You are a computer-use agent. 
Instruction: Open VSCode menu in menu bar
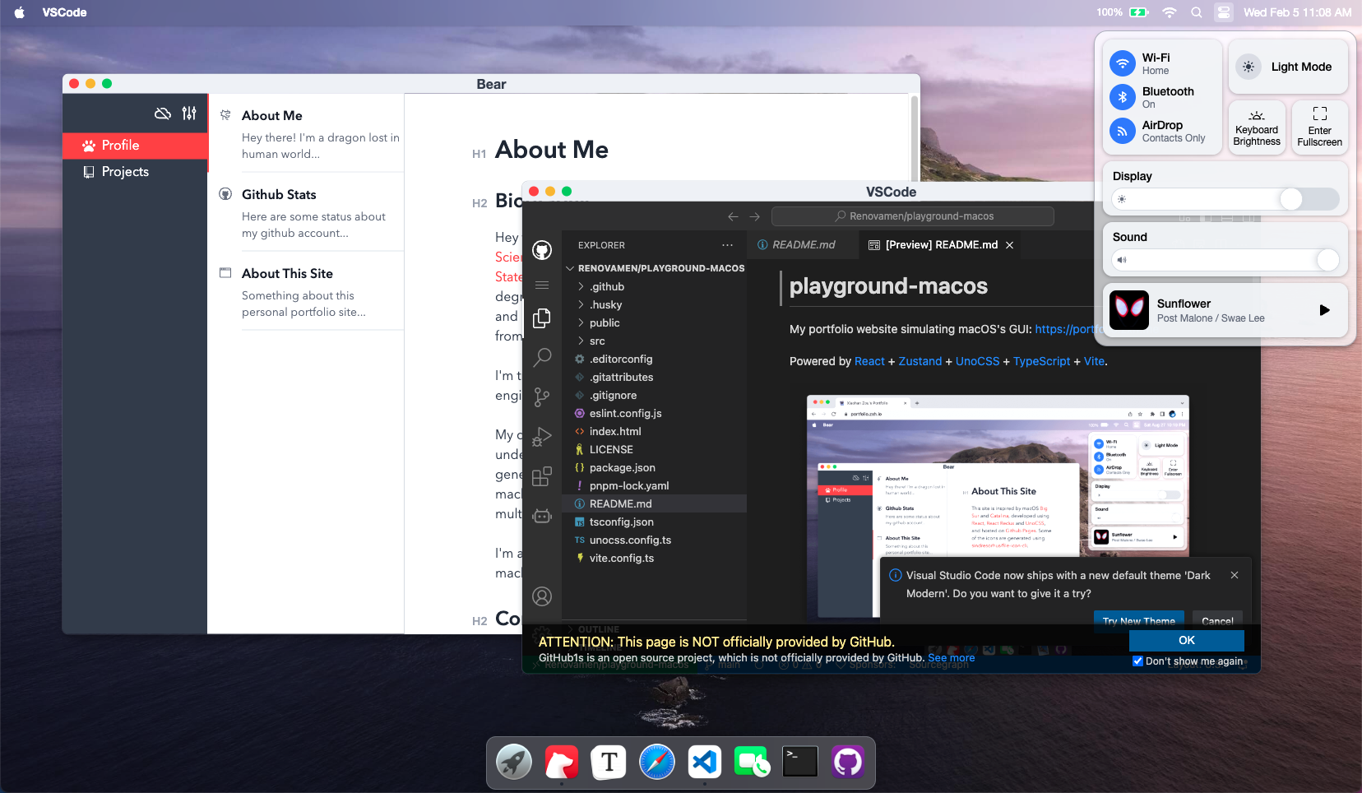(x=64, y=12)
